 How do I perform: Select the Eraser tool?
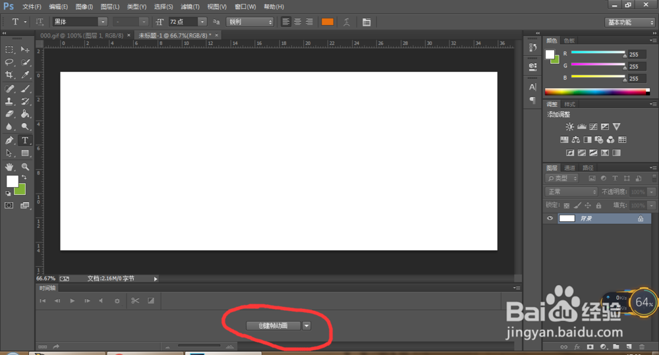tap(9, 114)
